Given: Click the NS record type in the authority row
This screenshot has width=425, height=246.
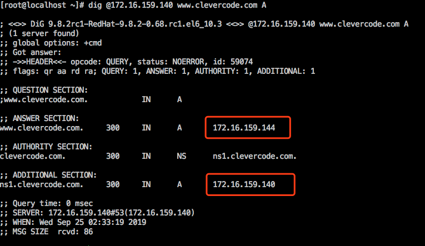Looking at the screenshot, I should 181,157.
